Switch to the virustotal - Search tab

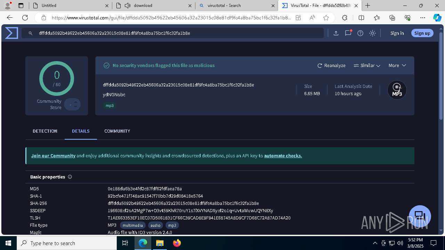236,6
